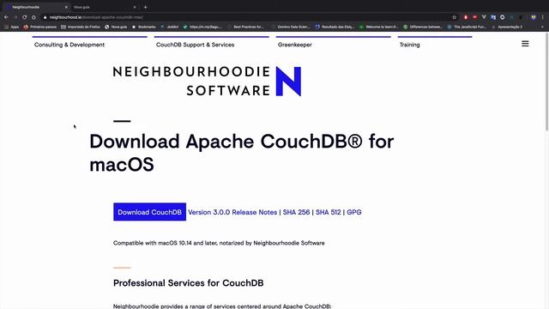Open the Nova guia bookmark
This screenshot has width=549, height=309.
tap(116, 27)
